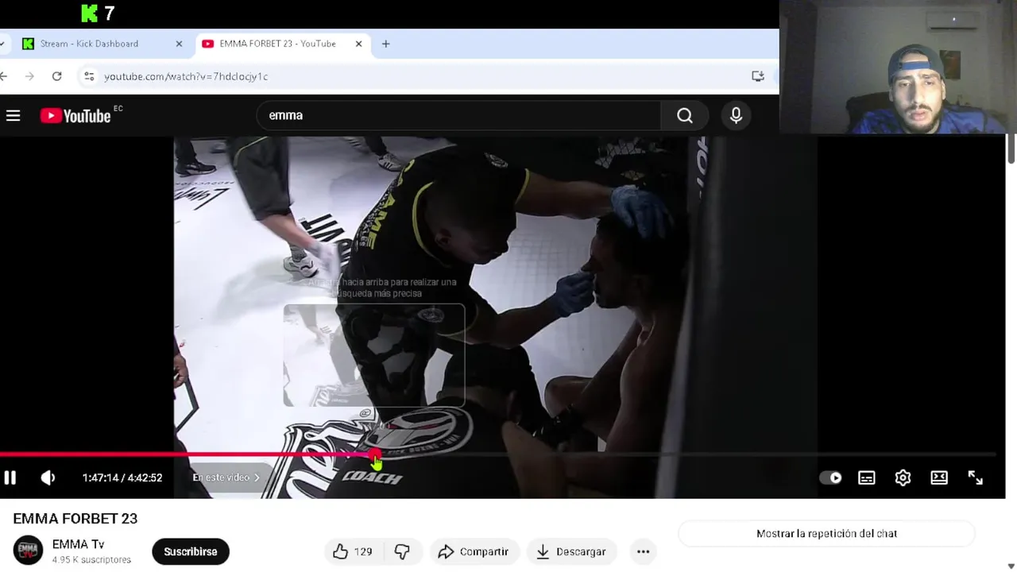Click the page vertical scrollbar
The height and width of the screenshot is (572, 1017).
tap(1011, 149)
